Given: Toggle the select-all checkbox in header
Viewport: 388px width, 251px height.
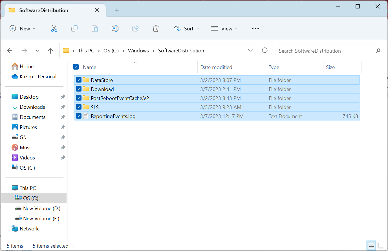Looking at the screenshot, I should pyautogui.click(x=76, y=67).
